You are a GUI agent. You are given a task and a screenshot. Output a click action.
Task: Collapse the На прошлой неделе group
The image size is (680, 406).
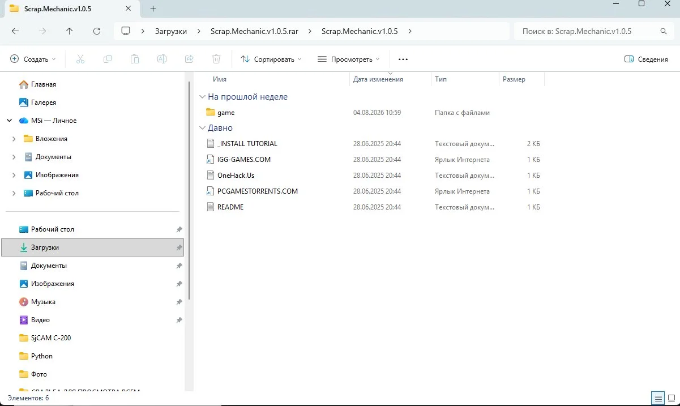203,97
